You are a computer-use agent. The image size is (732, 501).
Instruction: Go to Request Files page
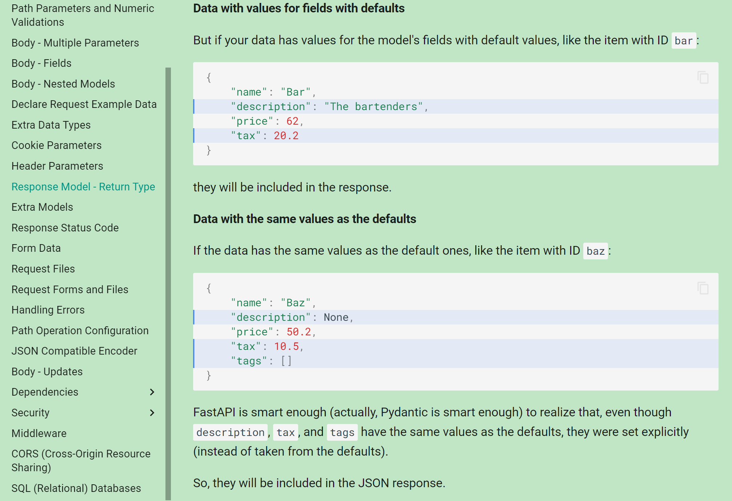coord(43,269)
